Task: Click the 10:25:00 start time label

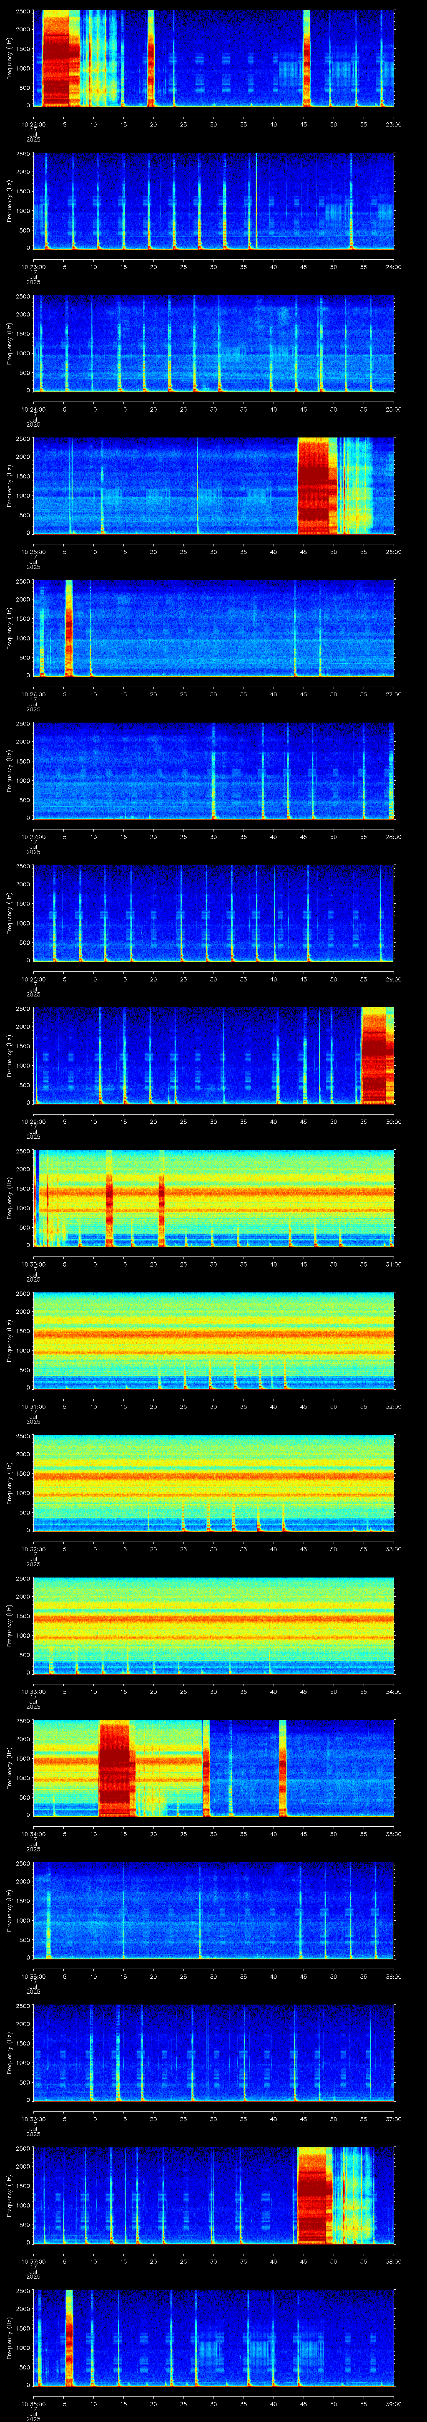Action: 33,552
